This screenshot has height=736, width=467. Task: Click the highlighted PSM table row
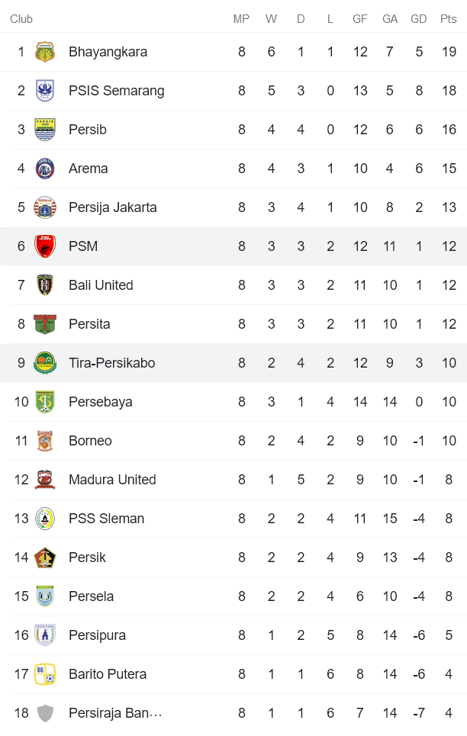coord(233,246)
